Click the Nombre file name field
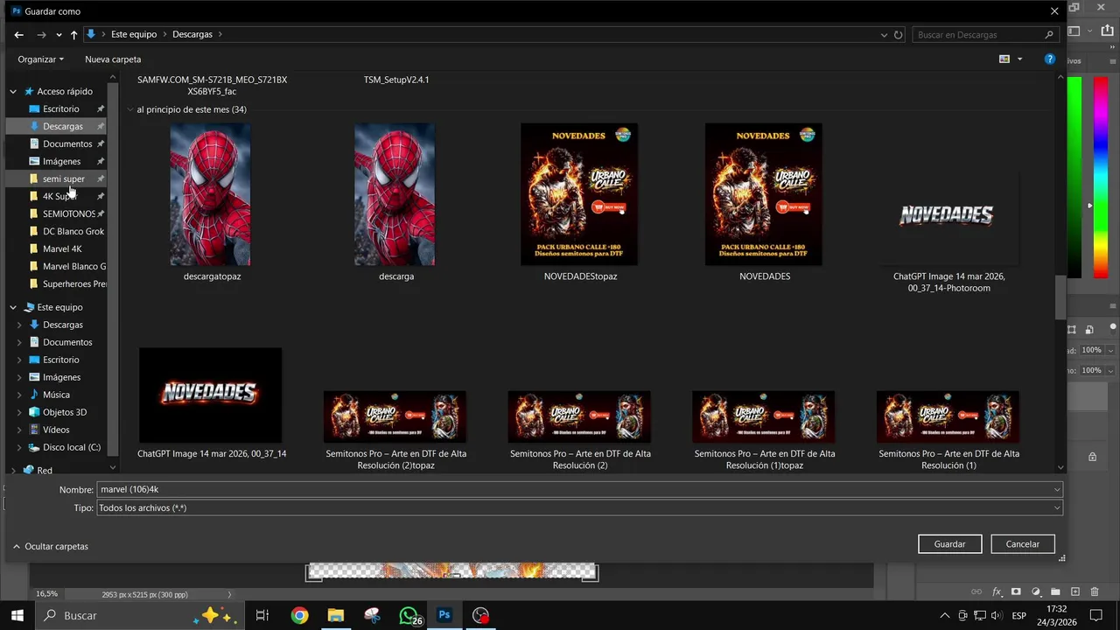Image resolution: width=1120 pixels, height=630 pixels. pyautogui.click(x=579, y=490)
